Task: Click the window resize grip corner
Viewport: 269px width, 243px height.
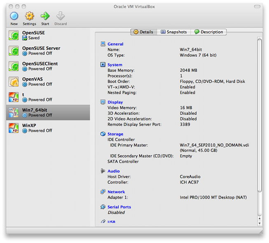Action: coord(261,232)
